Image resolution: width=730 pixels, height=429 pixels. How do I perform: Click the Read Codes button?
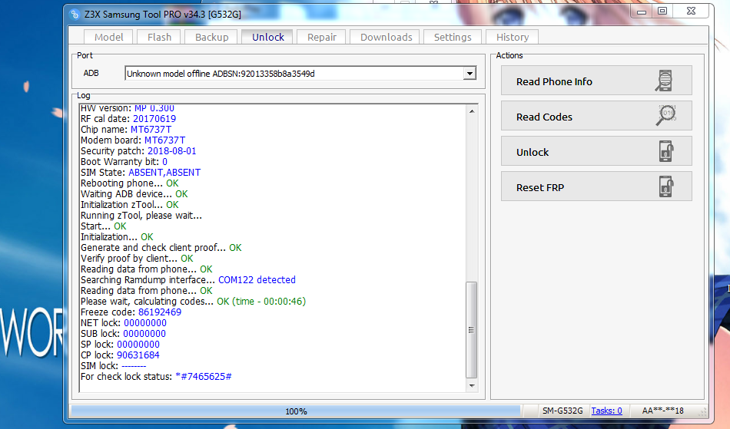tap(596, 116)
